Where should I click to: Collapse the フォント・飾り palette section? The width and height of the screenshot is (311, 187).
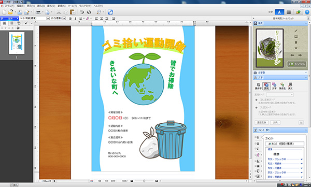(x=280, y=130)
